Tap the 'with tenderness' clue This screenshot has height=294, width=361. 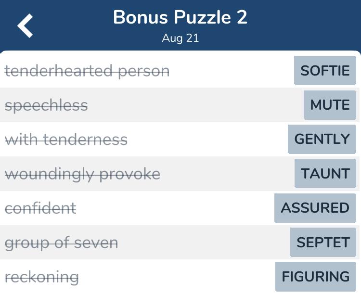[66, 140]
